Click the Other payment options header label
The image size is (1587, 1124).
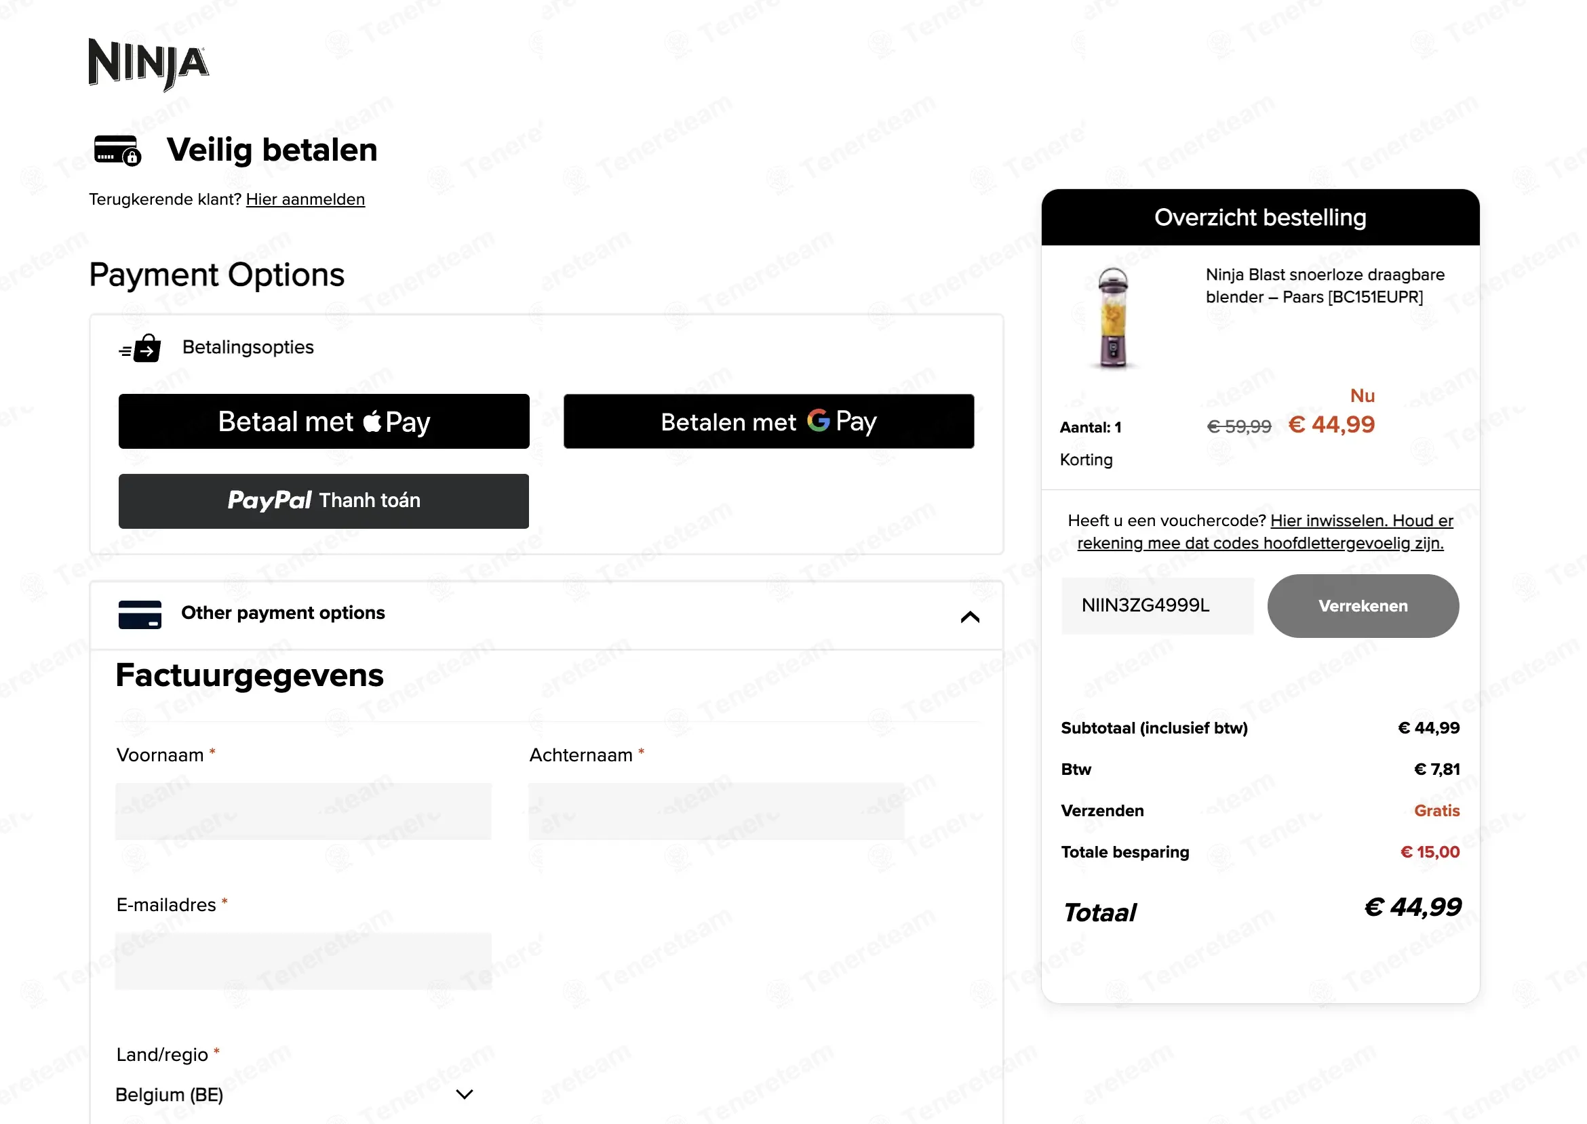[x=283, y=614]
